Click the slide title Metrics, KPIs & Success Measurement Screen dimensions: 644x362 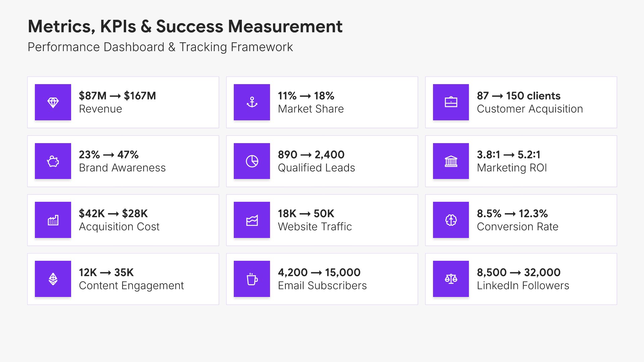click(x=185, y=26)
